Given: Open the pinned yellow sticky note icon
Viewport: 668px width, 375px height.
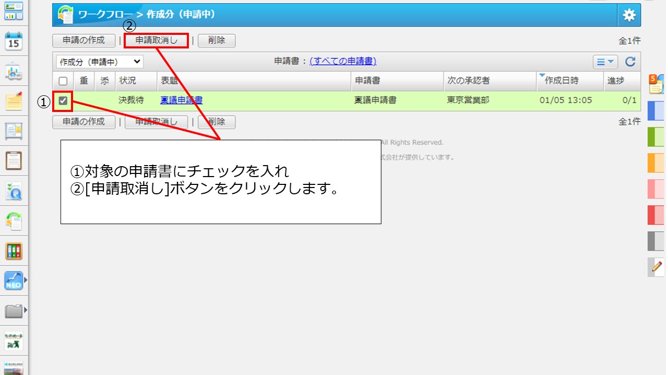Looking at the screenshot, I should tap(14, 101).
